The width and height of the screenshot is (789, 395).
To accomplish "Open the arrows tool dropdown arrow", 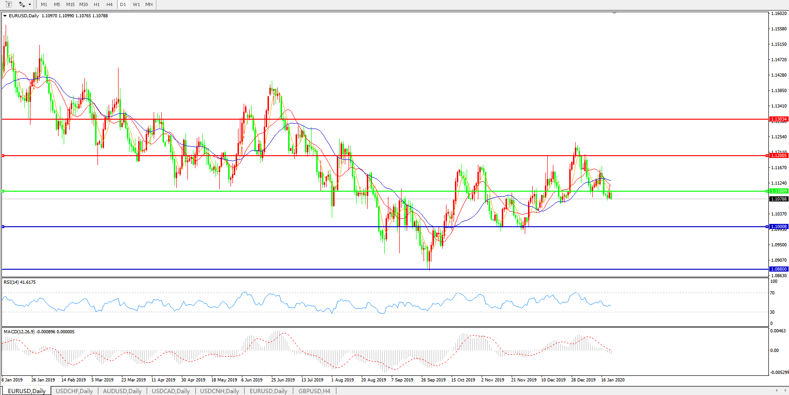I will (30, 5).
